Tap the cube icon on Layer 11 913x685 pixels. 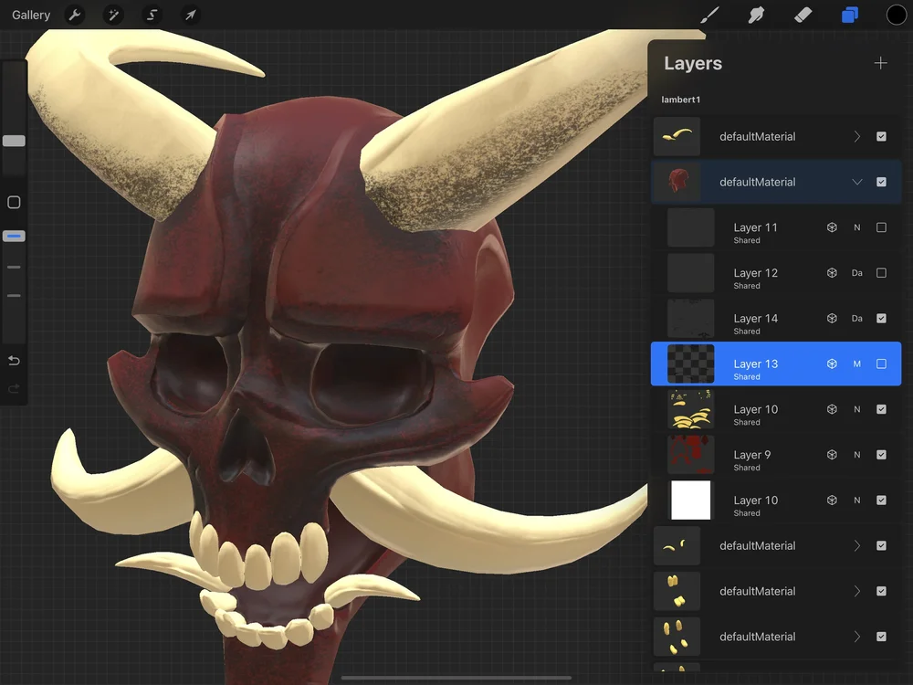click(x=832, y=227)
